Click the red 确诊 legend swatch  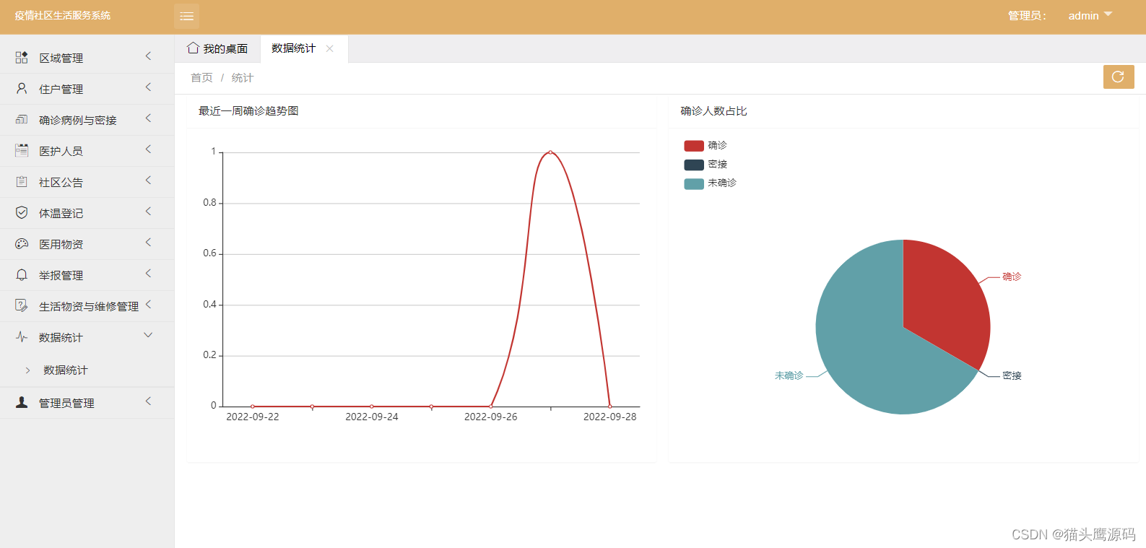pyautogui.click(x=694, y=146)
